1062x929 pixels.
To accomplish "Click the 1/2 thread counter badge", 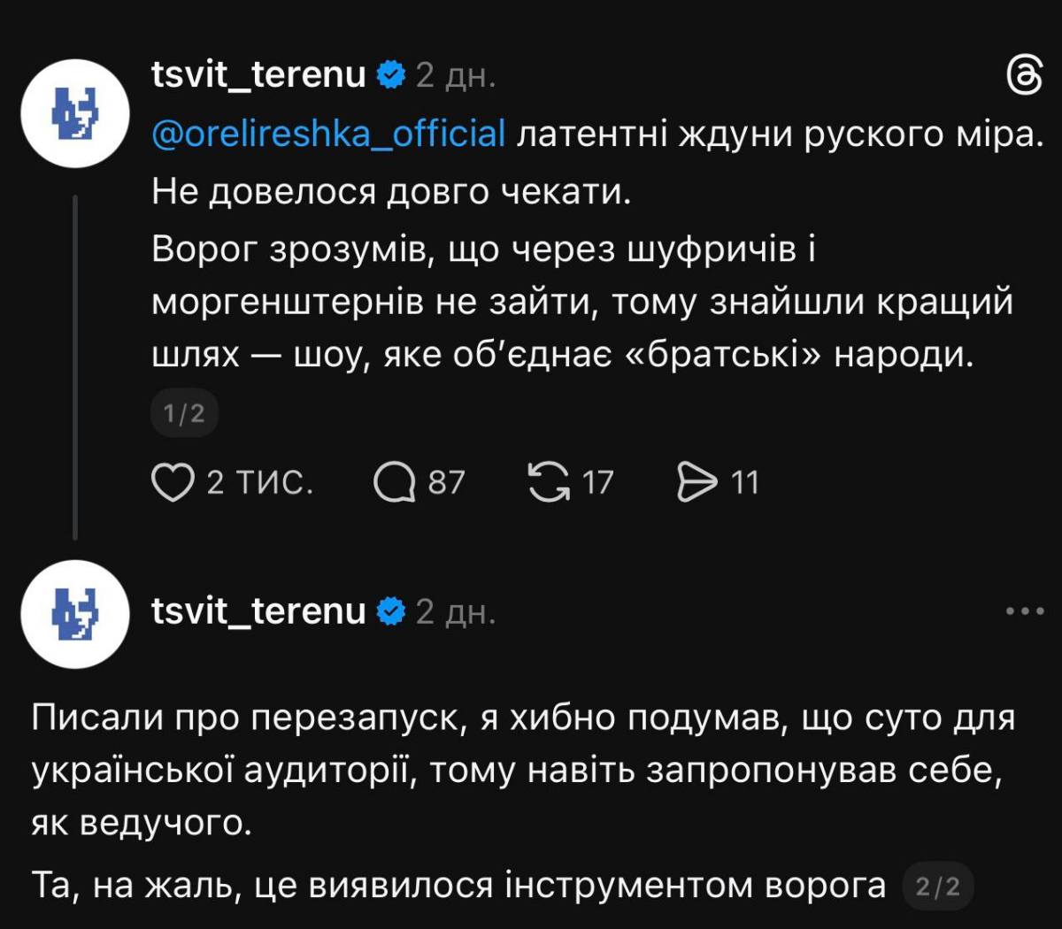I will (x=184, y=413).
